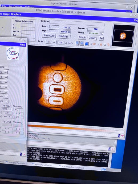Toggle the checkbox beside Attached status
The width and height of the screenshot is (138, 184).
click(102, 34)
